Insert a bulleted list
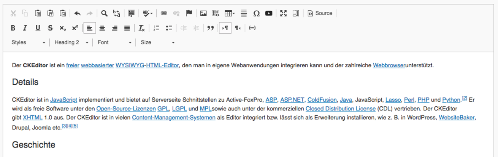498x157 pixels. [169, 28]
